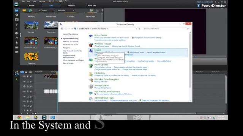
Task: Click Sign in to DirectorZone link
Action: coord(205,2)
